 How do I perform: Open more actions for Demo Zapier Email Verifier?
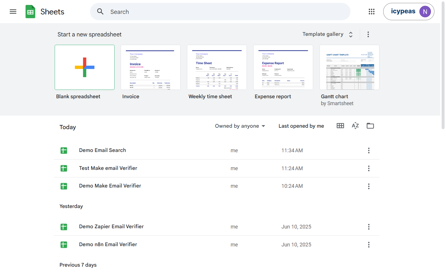coord(369,227)
